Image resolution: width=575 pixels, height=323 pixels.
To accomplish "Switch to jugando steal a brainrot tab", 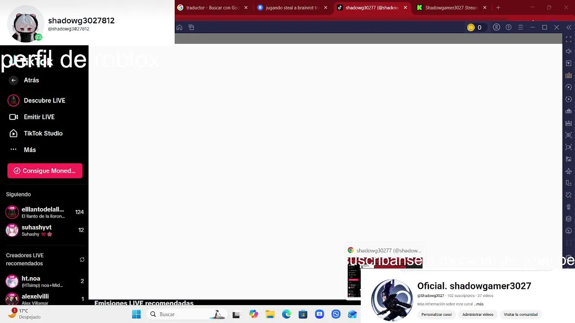I will (x=292, y=8).
